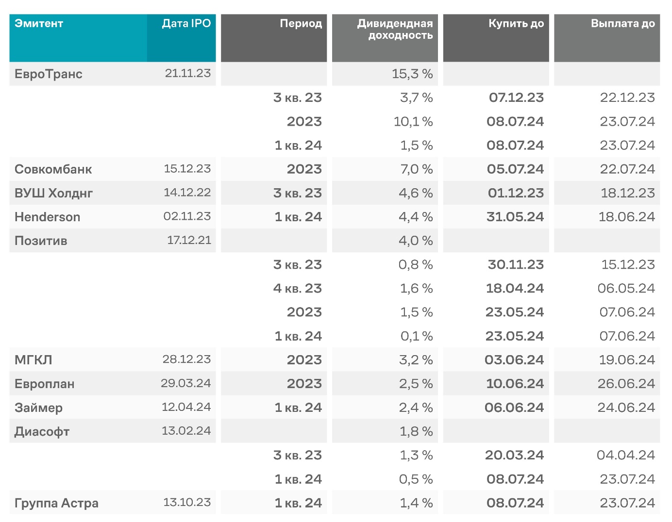Select the Группа Астра issuer name
The width and height of the screenshot is (672, 522).
pos(57,503)
